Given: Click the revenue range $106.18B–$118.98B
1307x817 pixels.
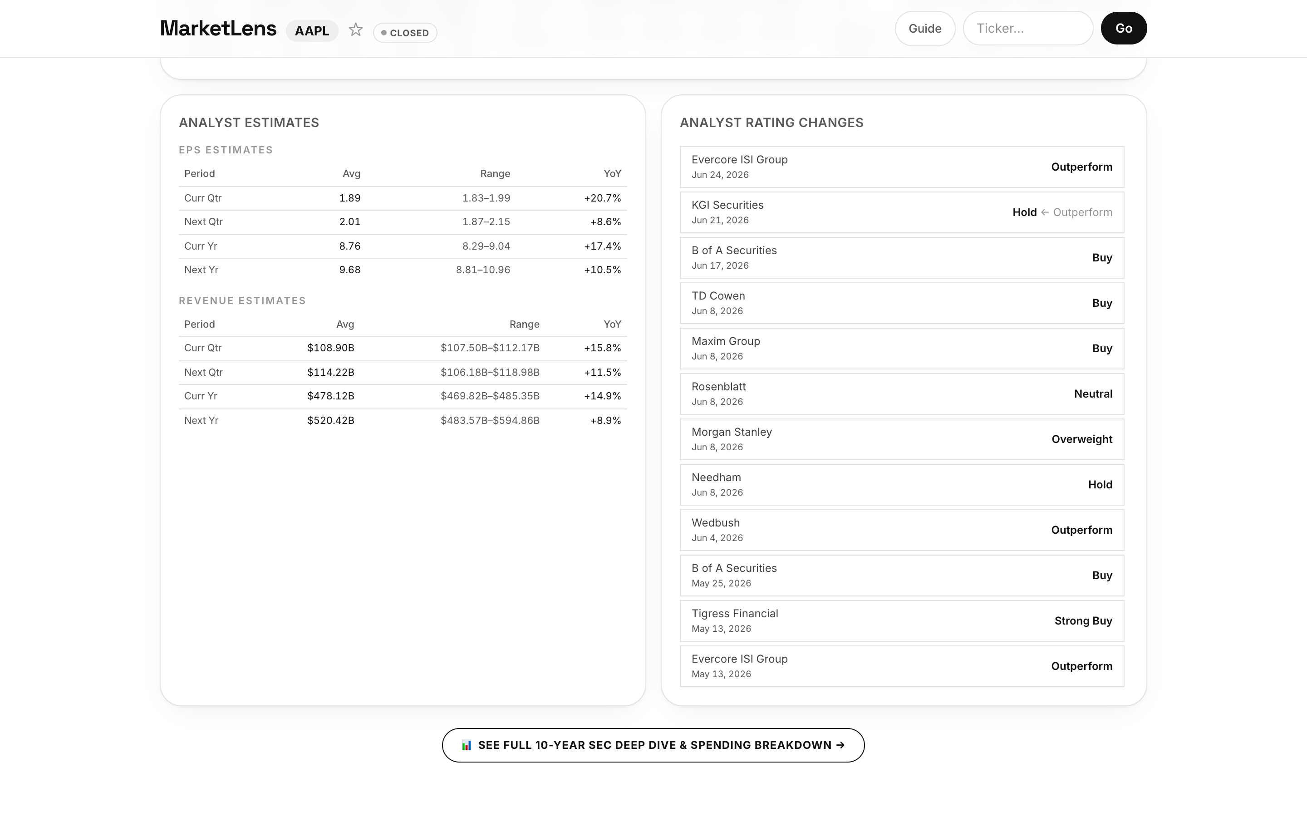Looking at the screenshot, I should 490,372.
